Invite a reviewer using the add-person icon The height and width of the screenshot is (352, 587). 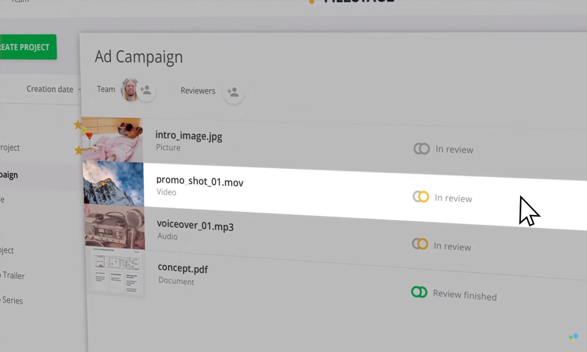233,92
